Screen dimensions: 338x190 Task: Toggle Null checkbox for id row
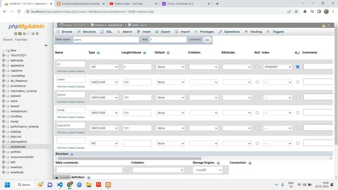[257, 67]
